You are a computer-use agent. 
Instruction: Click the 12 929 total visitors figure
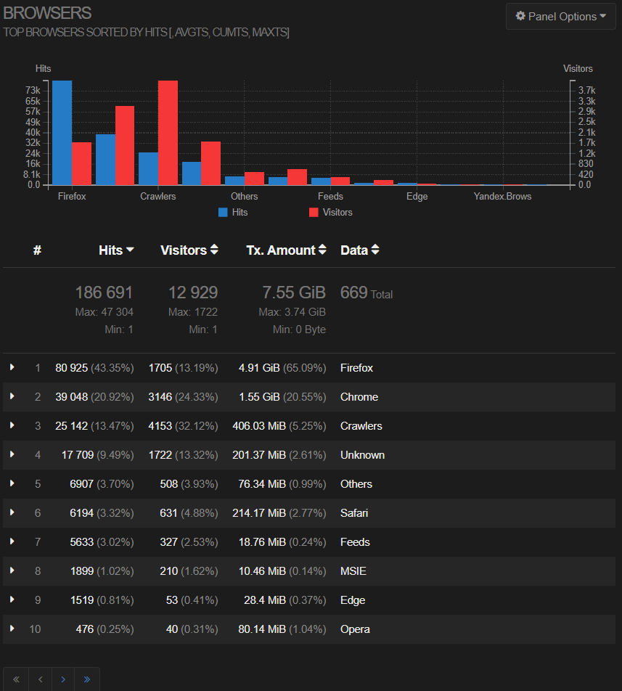click(x=193, y=293)
